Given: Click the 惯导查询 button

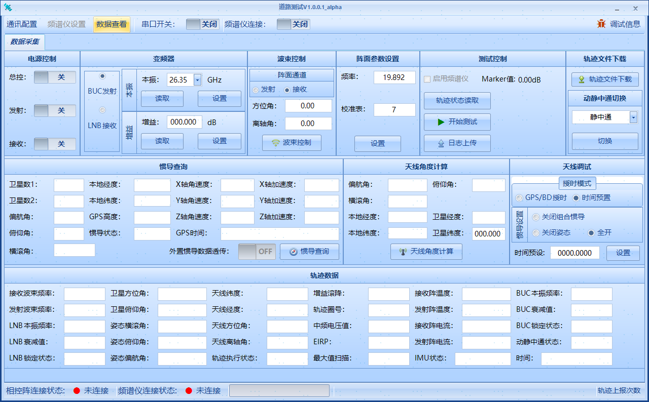Looking at the screenshot, I should coord(309,252).
